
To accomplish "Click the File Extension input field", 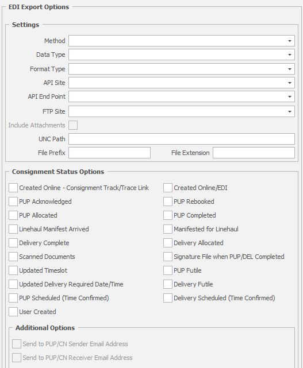I will 254,153.
